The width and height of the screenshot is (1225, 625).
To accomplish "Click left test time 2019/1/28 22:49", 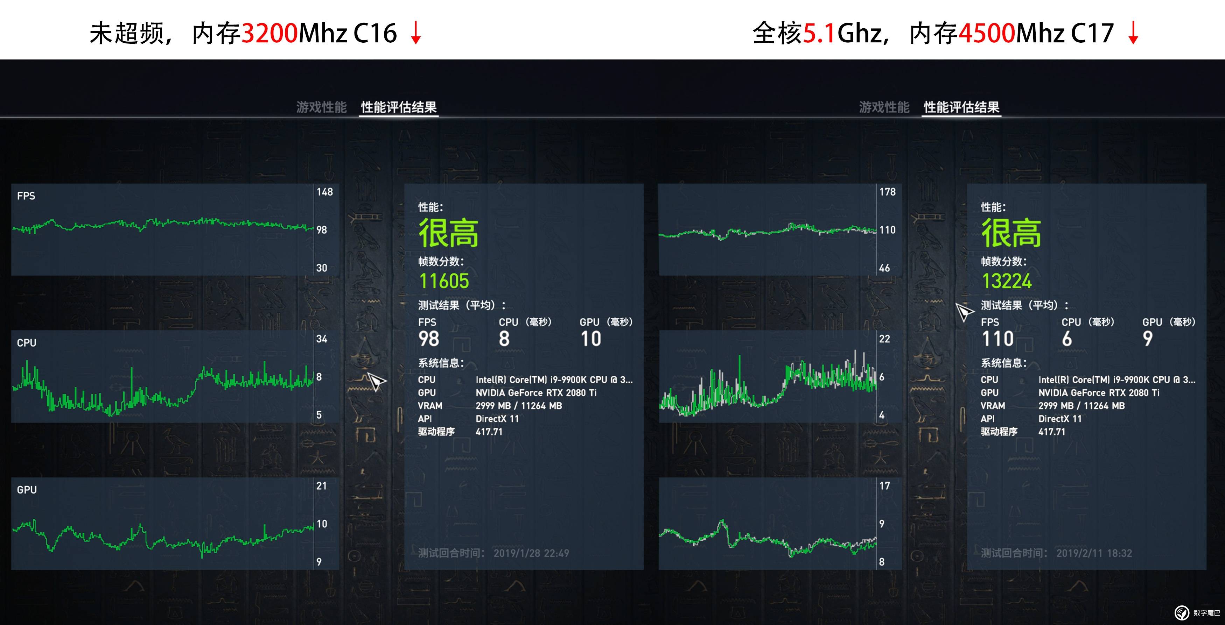I will (531, 553).
